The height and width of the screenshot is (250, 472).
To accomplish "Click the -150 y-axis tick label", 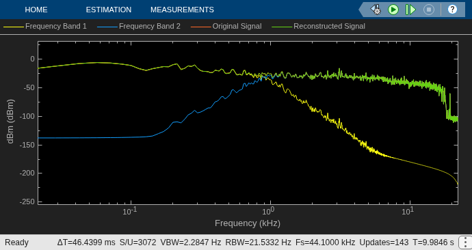I will click(x=27, y=145).
